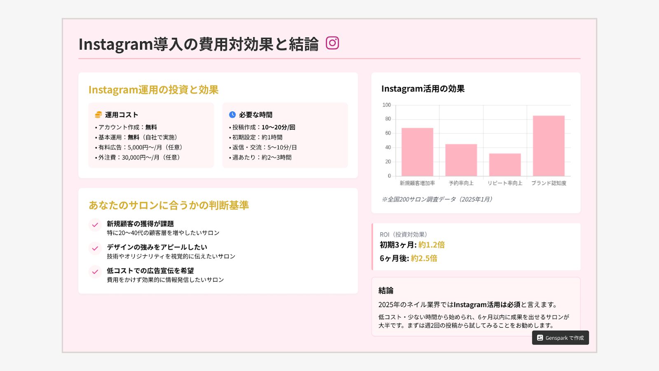Click the text 低コストでの広告宣伝を希望
This screenshot has width=659, height=371.
point(150,270)
